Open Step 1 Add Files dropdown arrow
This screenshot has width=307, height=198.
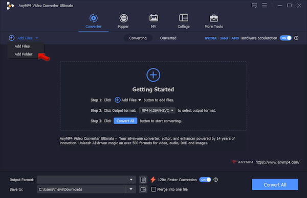(x=140, y=100)
